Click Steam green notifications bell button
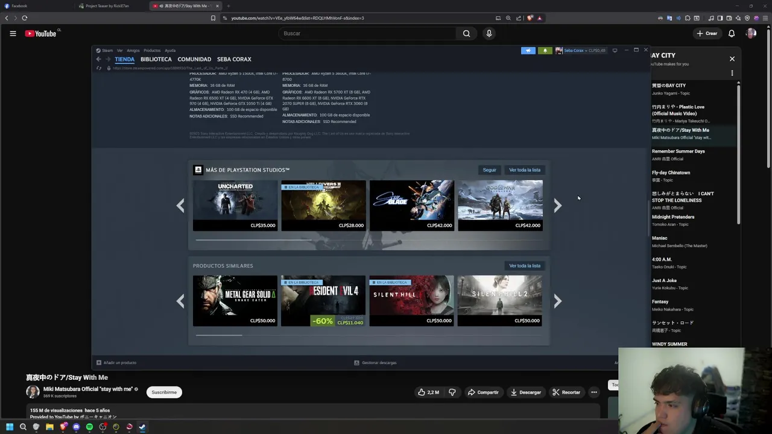 point(545,51)
